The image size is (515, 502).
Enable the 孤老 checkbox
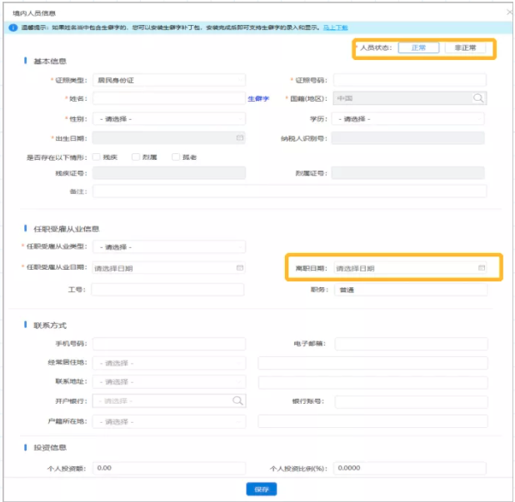pyautogui.click(x=175, y=157)
